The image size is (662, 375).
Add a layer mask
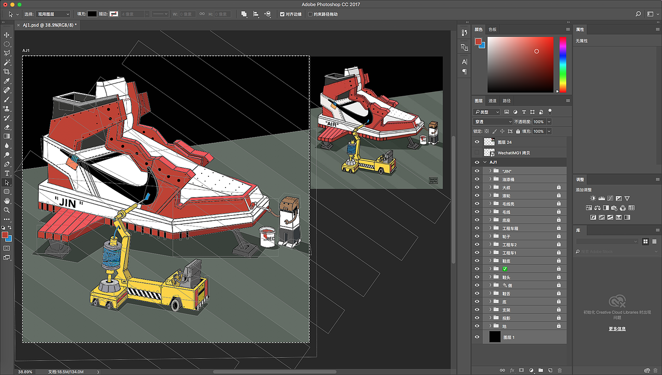521,370
